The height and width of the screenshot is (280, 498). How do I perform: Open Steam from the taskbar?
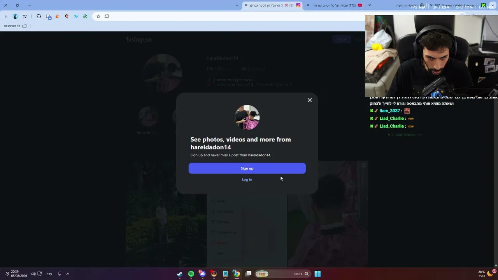pos(179,274)
